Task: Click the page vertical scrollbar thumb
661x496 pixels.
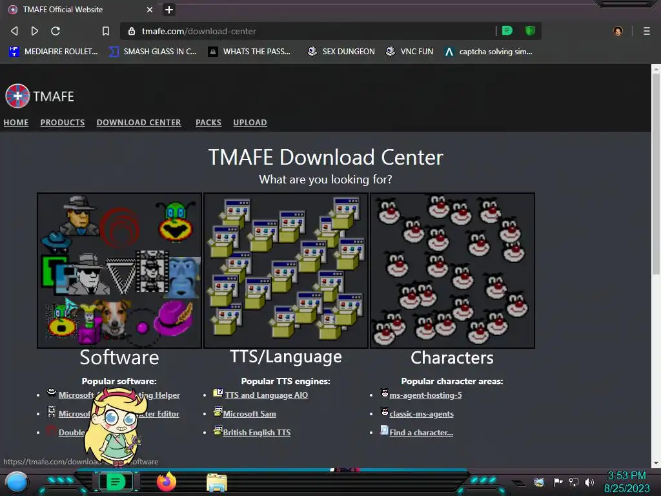Action: (656, 173)
